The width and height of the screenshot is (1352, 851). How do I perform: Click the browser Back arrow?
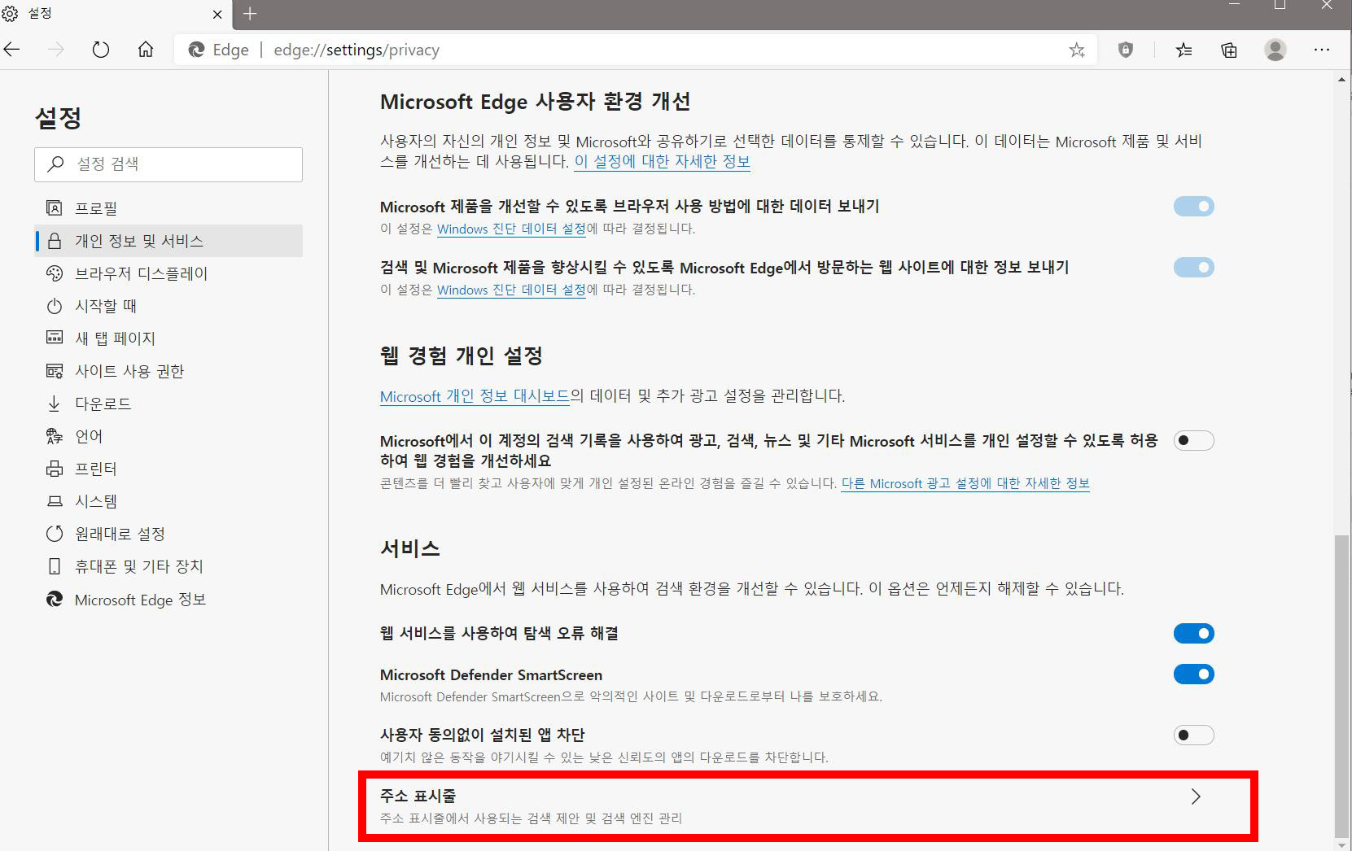point(11,50)
